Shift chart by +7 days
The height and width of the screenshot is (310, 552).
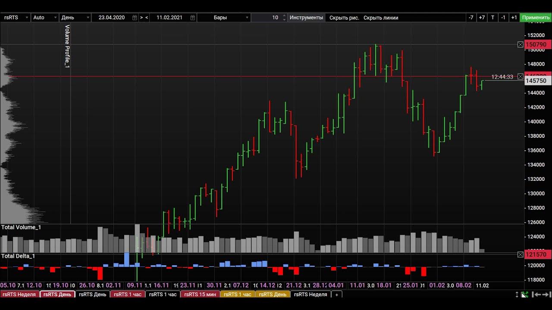[x=482, y=18]
